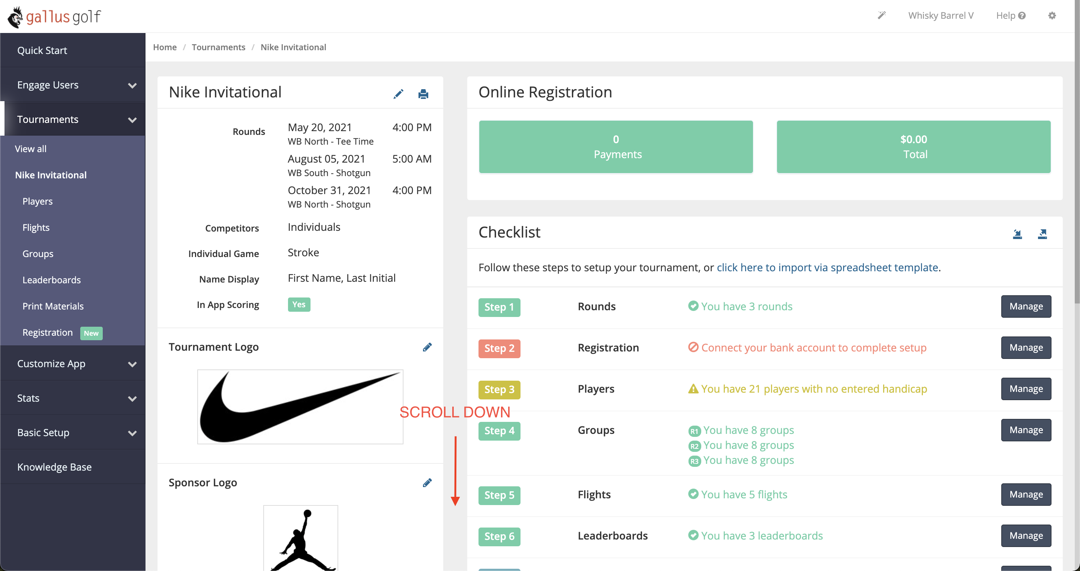
Task: Click the R3 groups badge
Action: (694, 461)
